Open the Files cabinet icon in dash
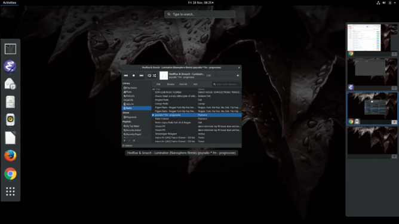The image size is (399, 224). coord(10,102)
